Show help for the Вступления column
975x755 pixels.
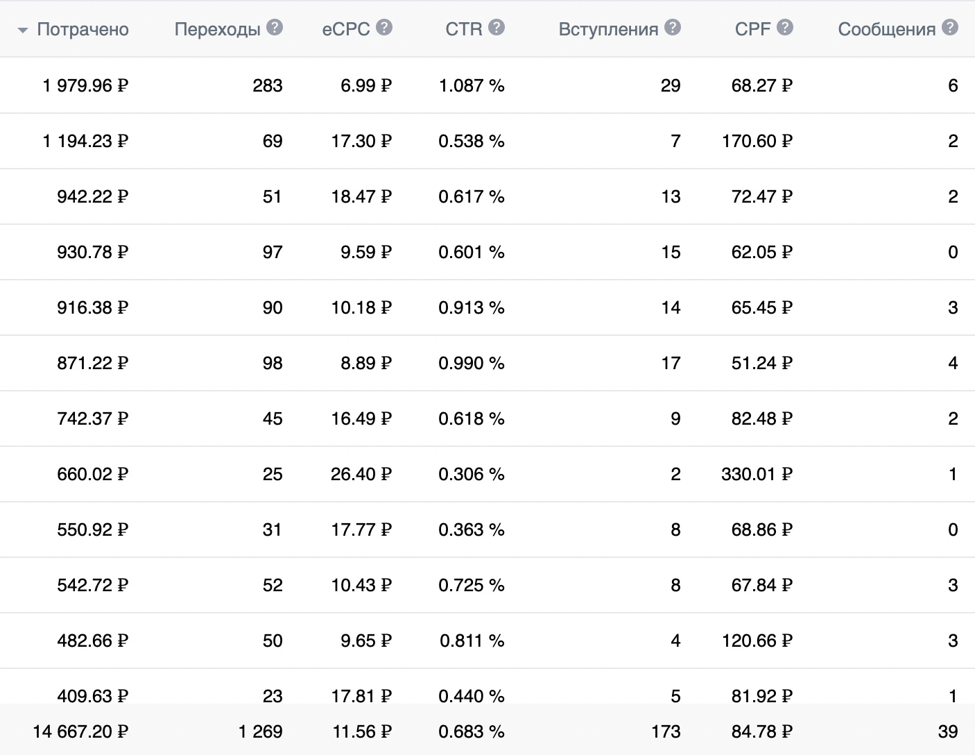[673, 28]
